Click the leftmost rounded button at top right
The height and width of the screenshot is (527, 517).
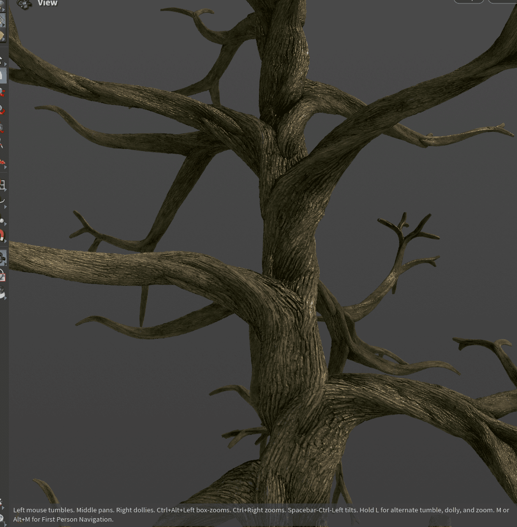(469, 1)
